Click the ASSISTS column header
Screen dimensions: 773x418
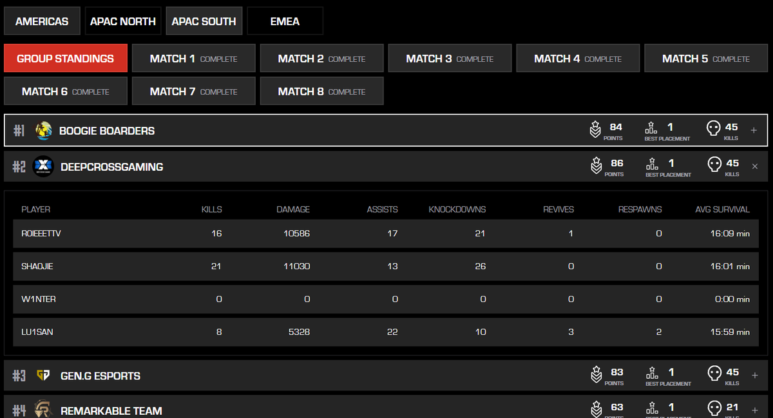click(x=382, y=209)
